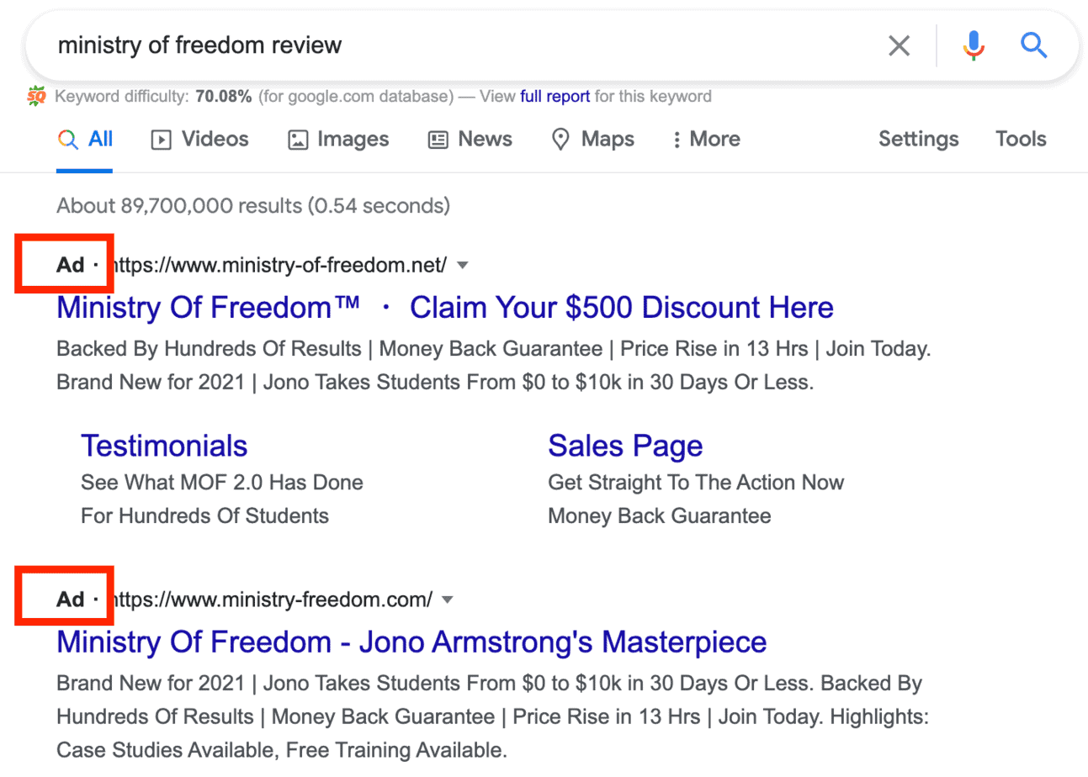Click the SEOquake keyword difficulty icon
1088x777 pixels.
click(x=36, y=96)
